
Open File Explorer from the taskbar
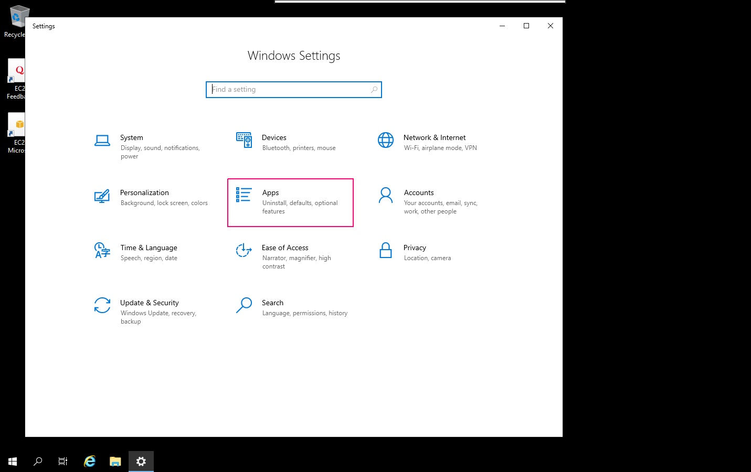[x=115, y=462]
